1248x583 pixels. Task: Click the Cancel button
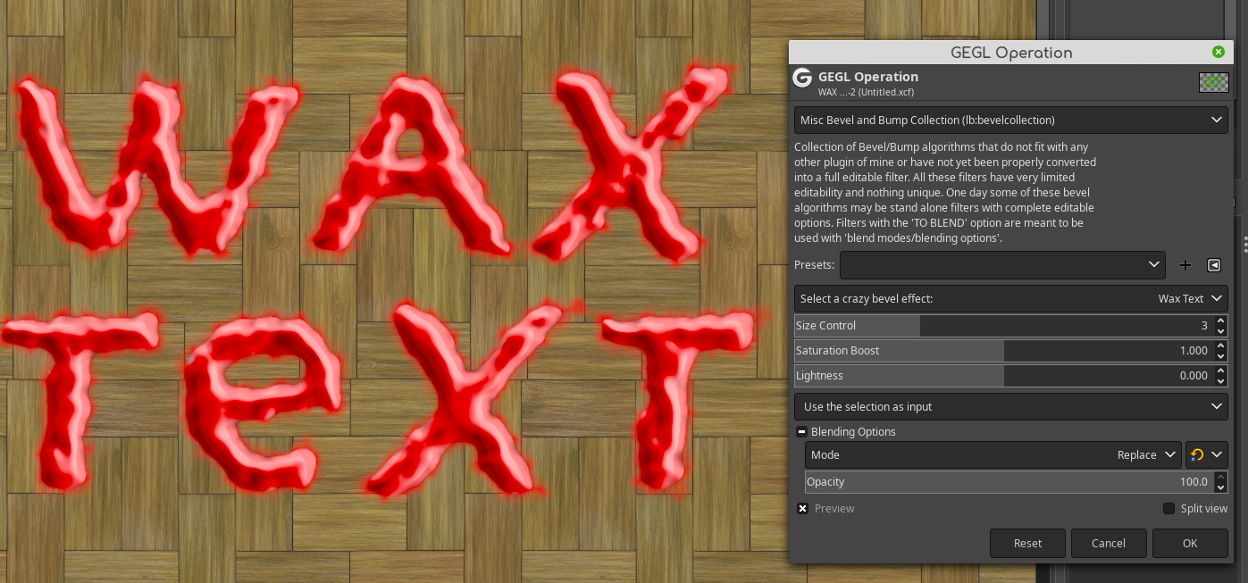(1109, 543)
